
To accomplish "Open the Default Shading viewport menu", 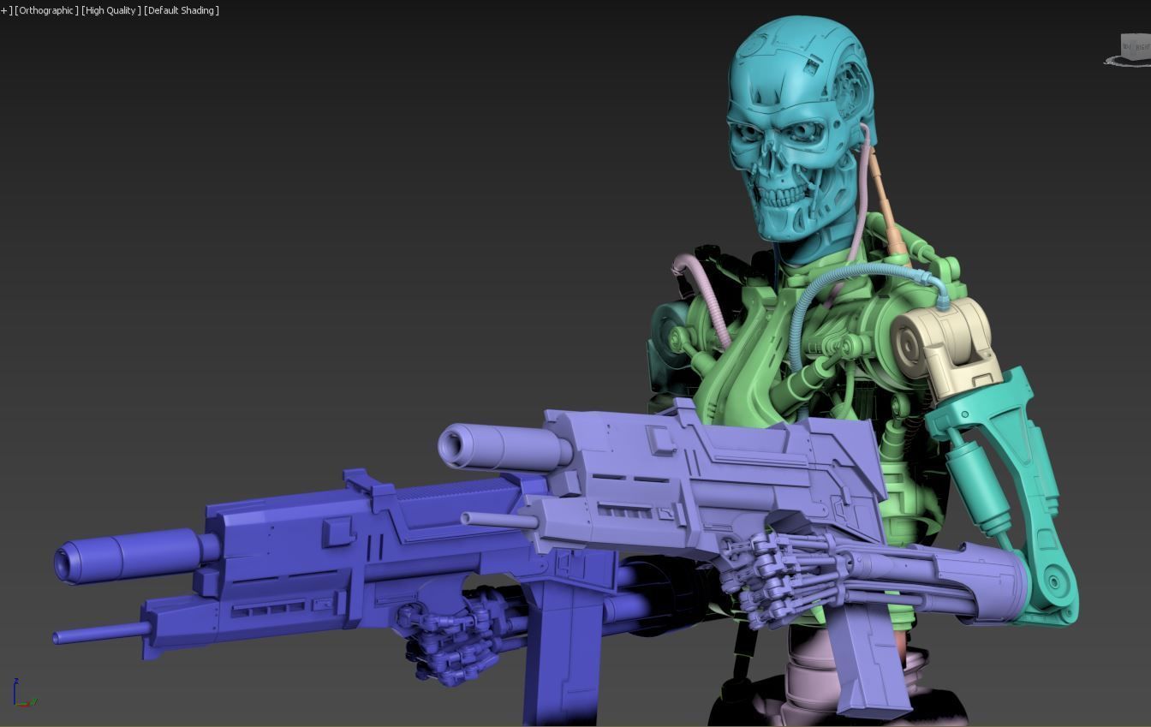I will click(x=182, y=10).
